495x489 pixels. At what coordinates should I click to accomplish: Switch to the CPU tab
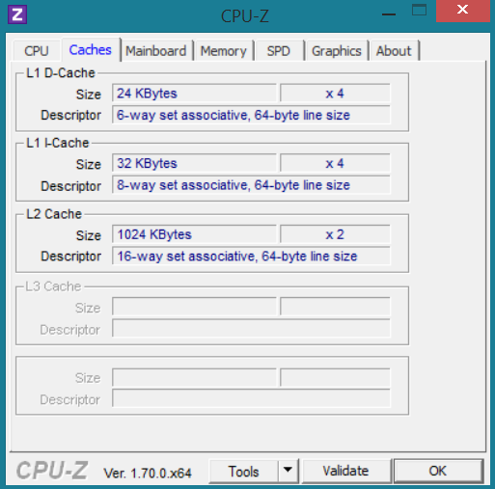(x=37, y=51)
